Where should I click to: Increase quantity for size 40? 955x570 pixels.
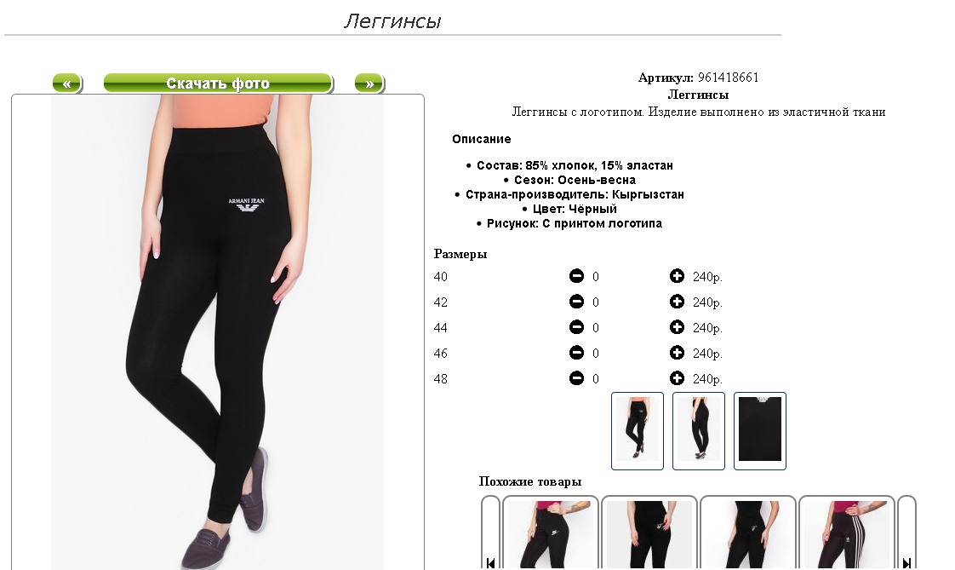(677, 276)
